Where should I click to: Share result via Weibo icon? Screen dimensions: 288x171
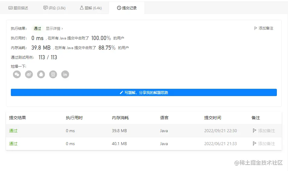[x=29, y=74]
